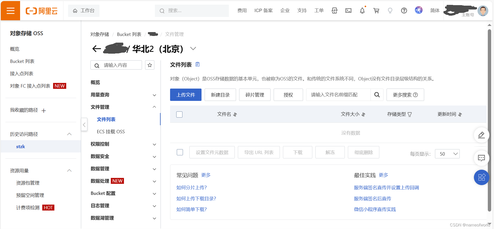Open the floating chat feedback icon
Image resolution: width=494 pixels, height=229 pixels.
(481, 158)
